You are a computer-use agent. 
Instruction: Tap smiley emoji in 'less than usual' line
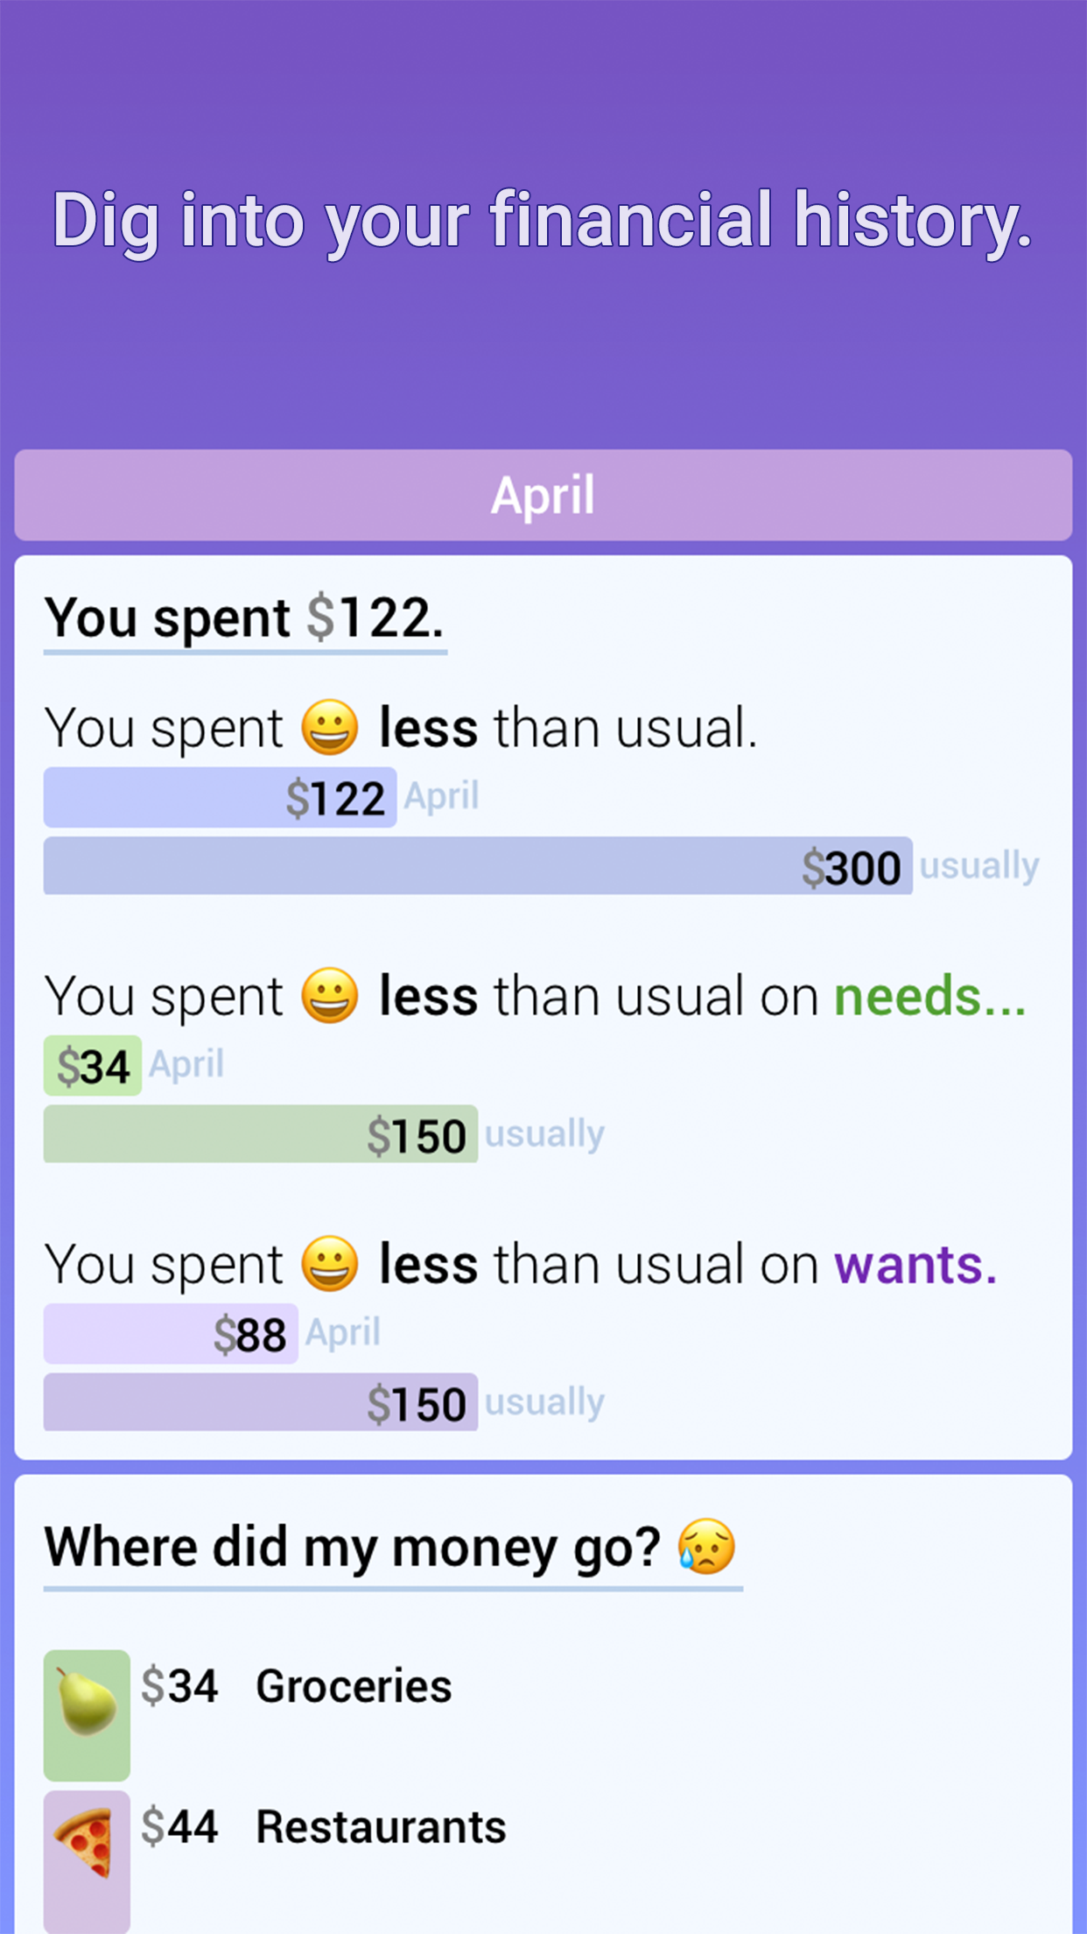tap(330, 728)
